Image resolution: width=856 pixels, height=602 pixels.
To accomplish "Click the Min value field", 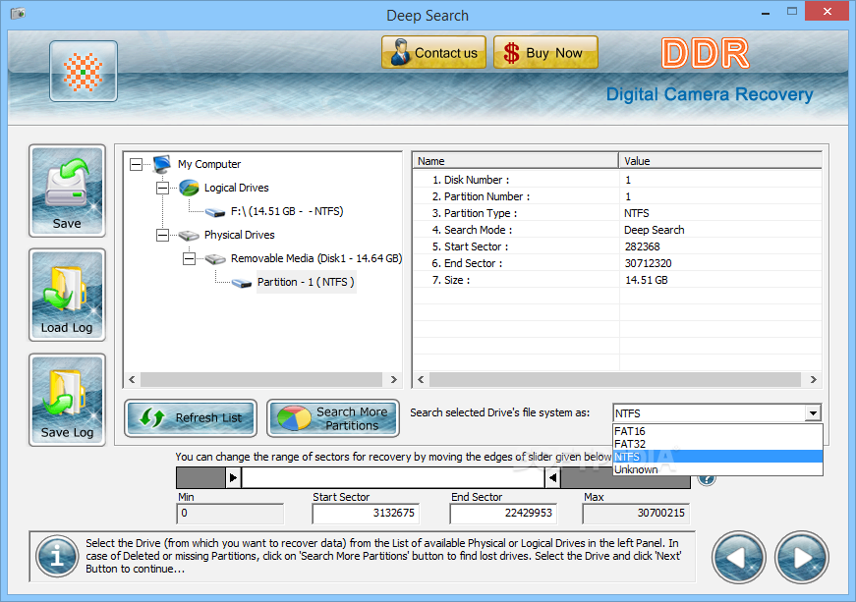I will pos(230,513).
